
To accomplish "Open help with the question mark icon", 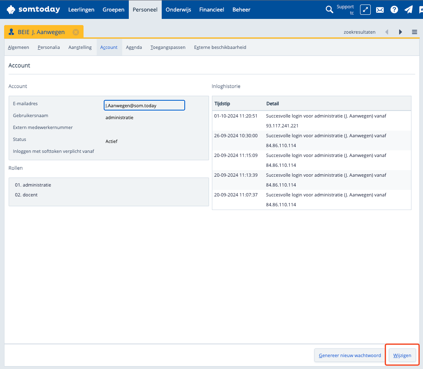I will click(x=394, y=9).
